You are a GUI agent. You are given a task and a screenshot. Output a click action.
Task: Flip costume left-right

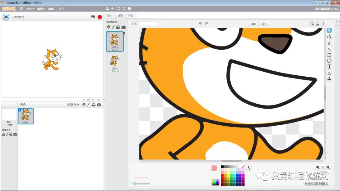point(312,24)
